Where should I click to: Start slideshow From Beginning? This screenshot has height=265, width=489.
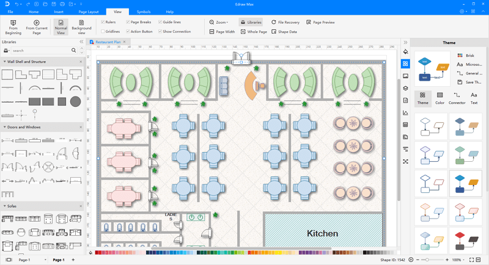tap(13, 27)
